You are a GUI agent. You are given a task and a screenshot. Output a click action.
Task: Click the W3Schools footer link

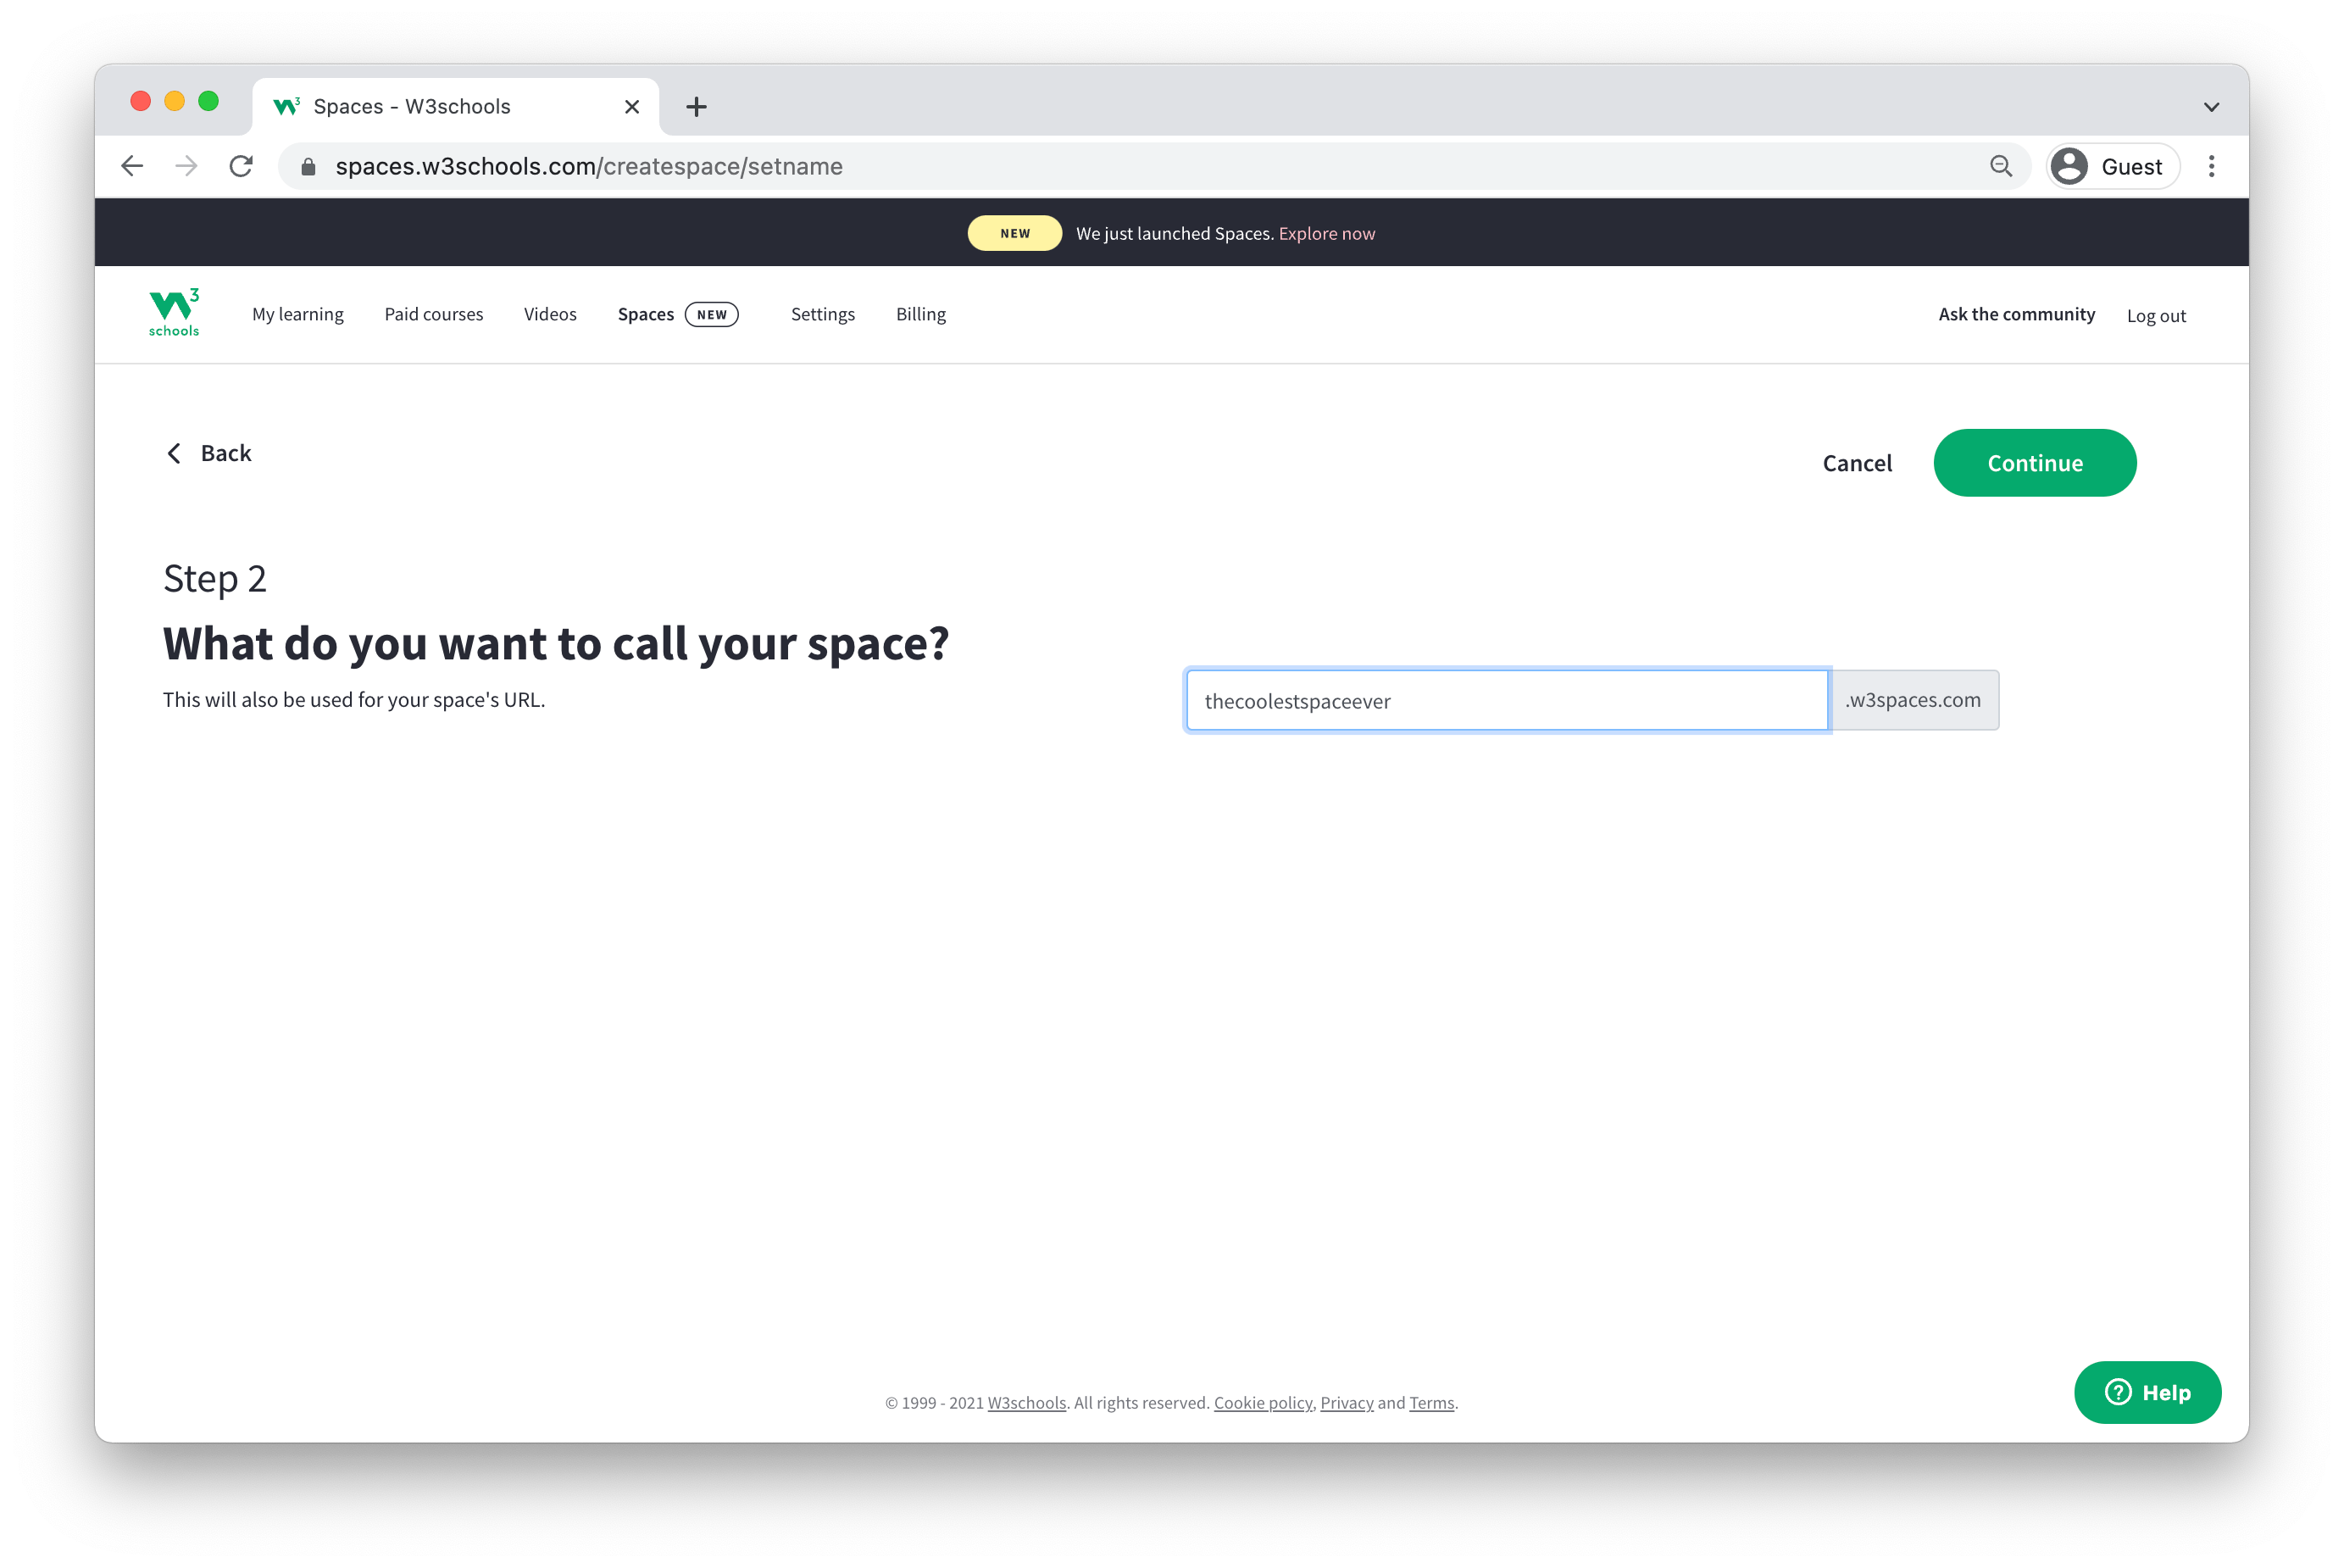point(1027,1402)
